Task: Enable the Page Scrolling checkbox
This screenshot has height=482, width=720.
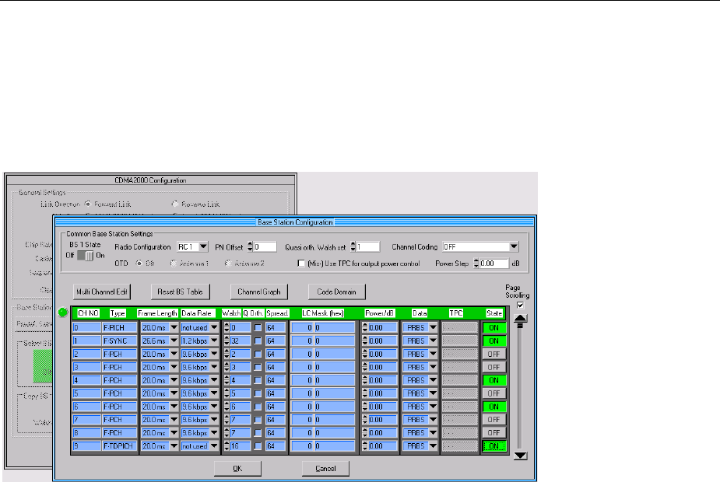Action: click(520, 306)
